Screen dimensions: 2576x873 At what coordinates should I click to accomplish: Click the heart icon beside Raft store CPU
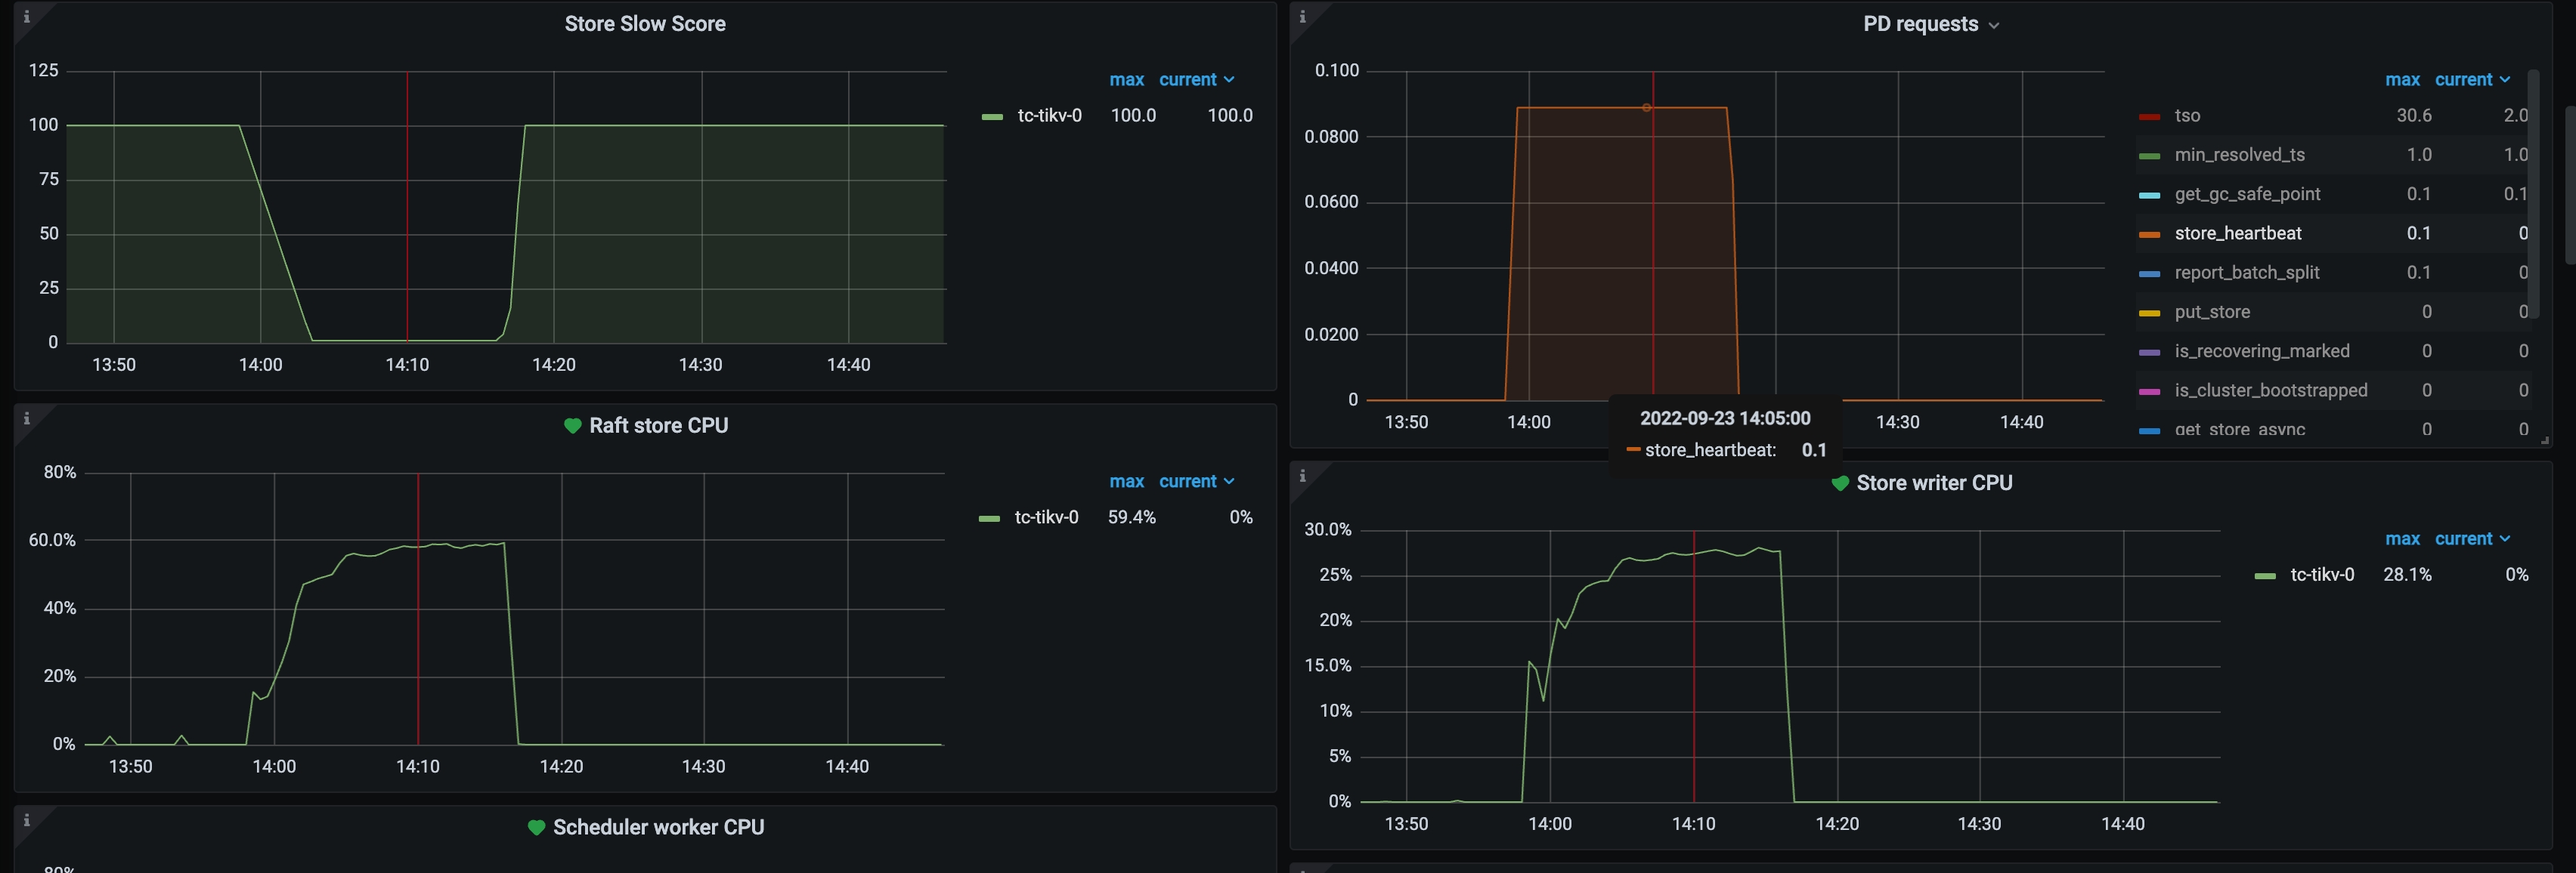(x=573, y=425)
